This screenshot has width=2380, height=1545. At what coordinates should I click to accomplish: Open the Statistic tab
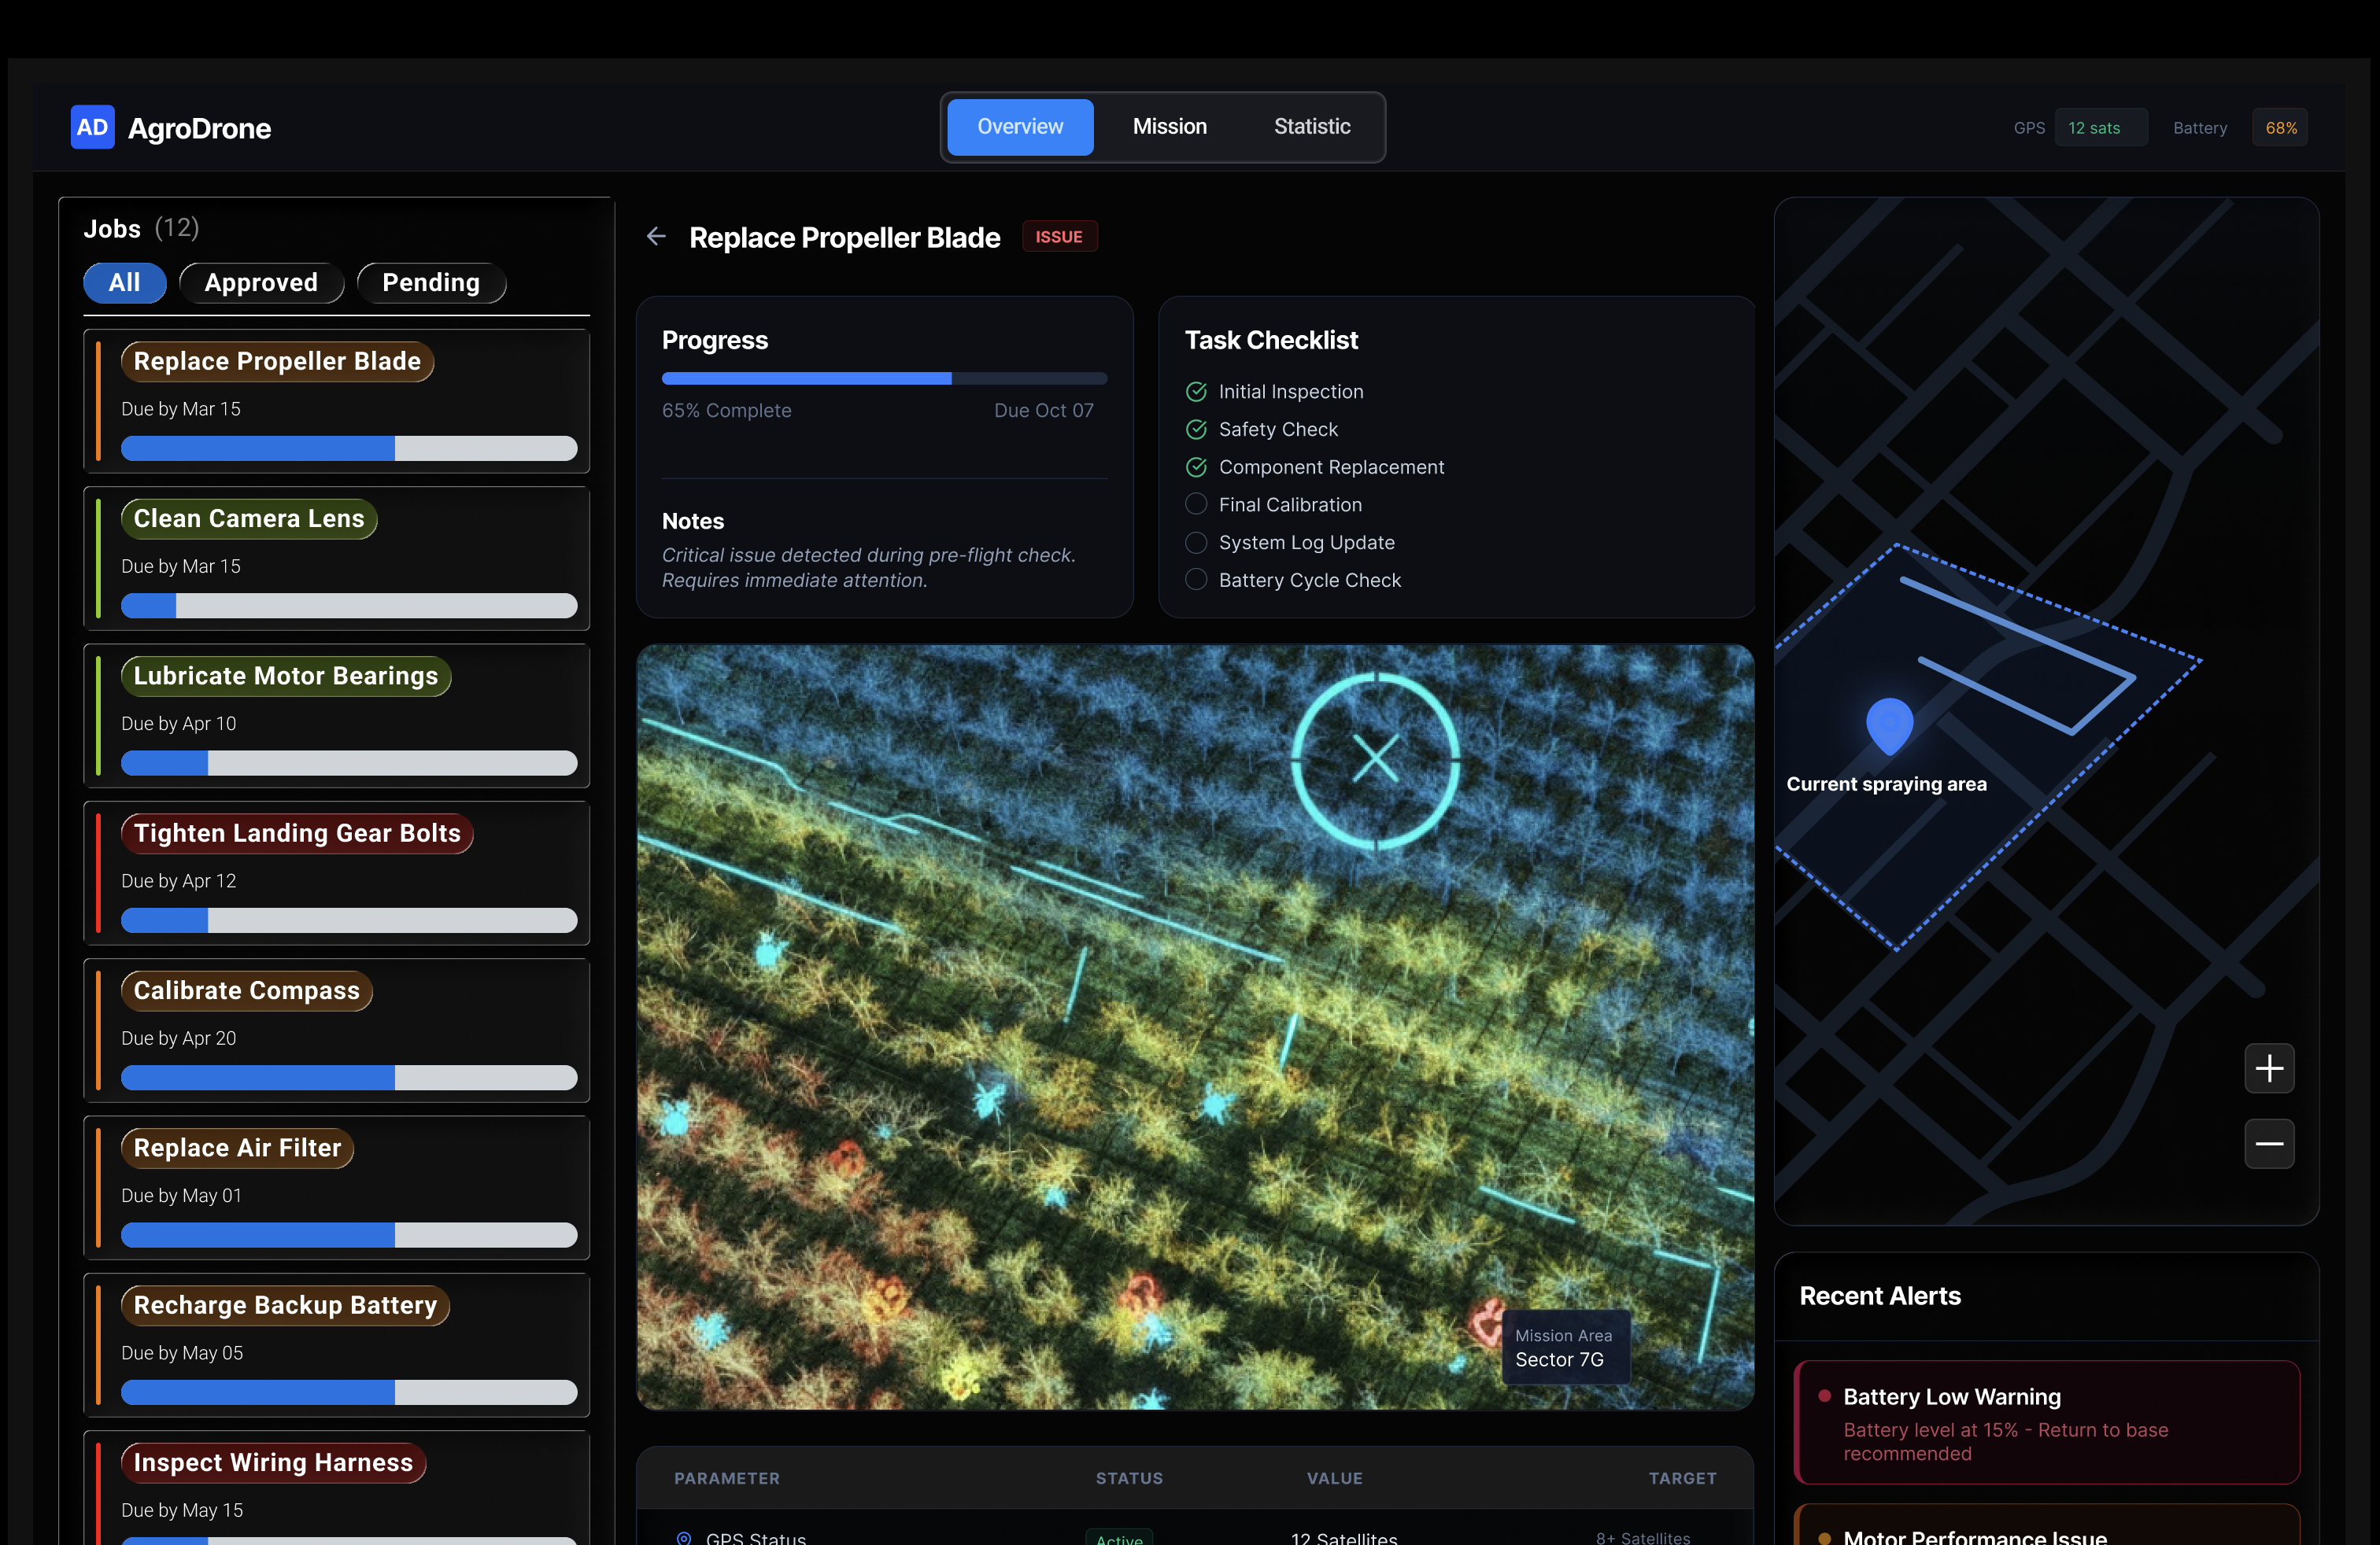1312,127
